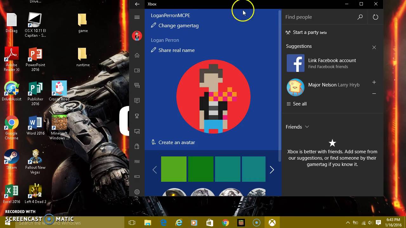This screenshot has height=228, width=406.
Task: Open Connect console icon in sidebar
Action: [x=137, y=176]
